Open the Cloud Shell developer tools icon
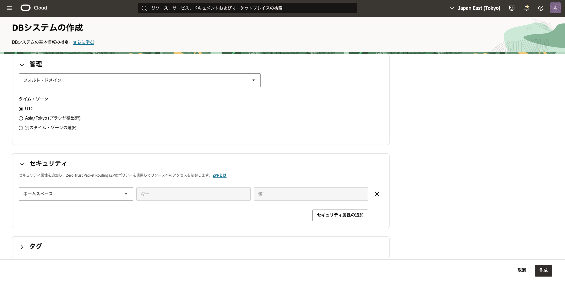Image resolution: width=565 pixels, height=282 pixels. point(512,8)
